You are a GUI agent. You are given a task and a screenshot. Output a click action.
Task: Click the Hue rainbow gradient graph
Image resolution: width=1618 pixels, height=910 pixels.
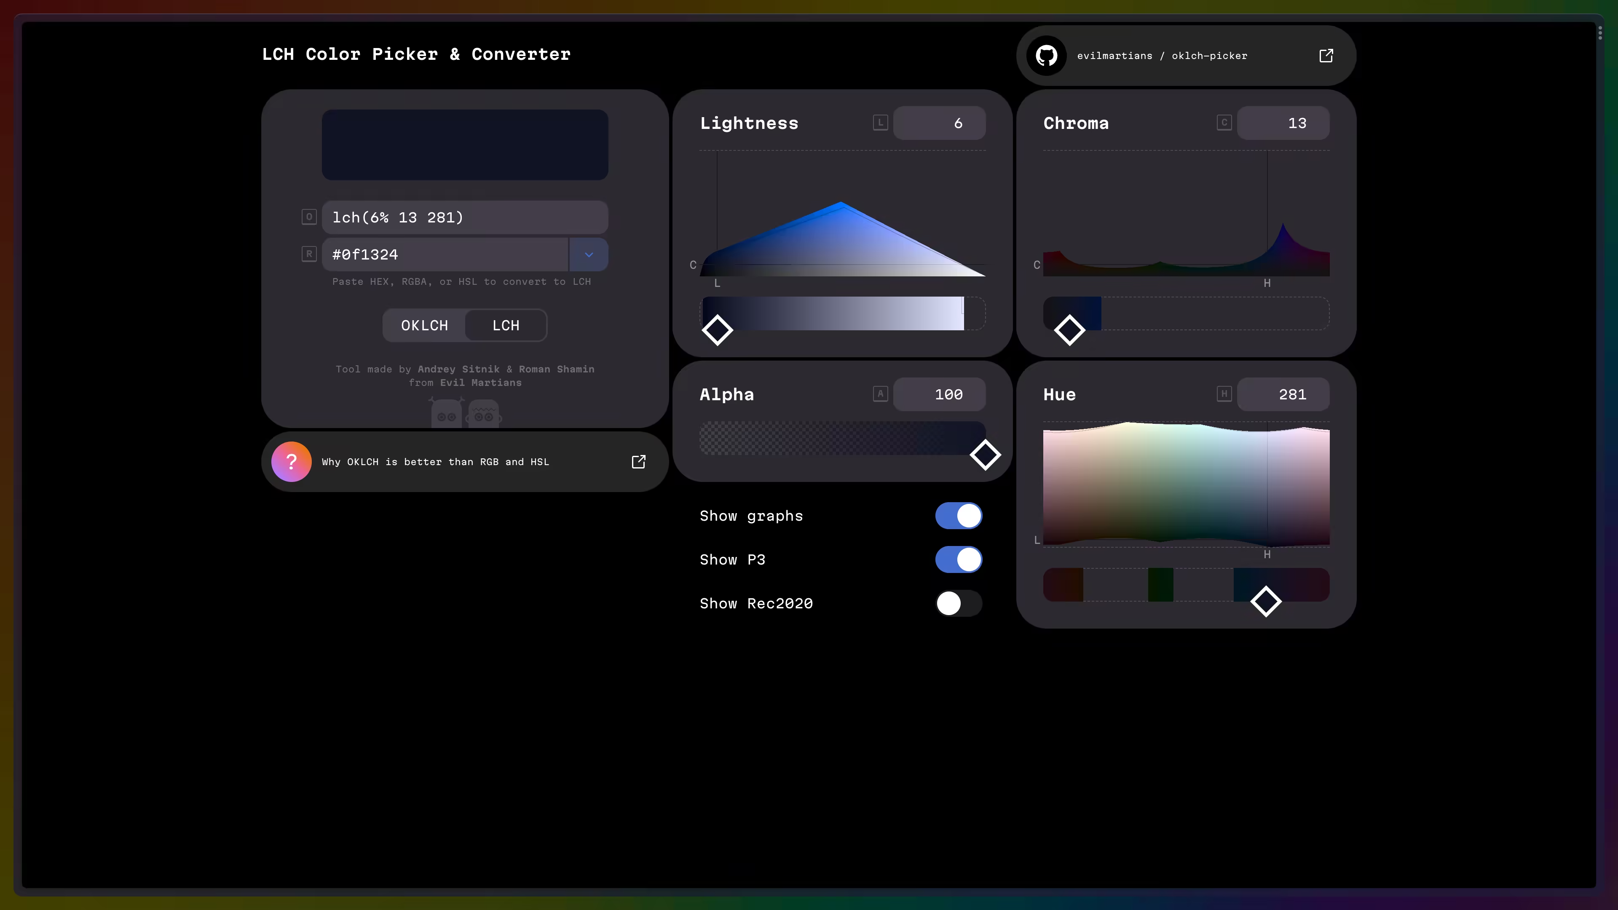point(1186,484)
